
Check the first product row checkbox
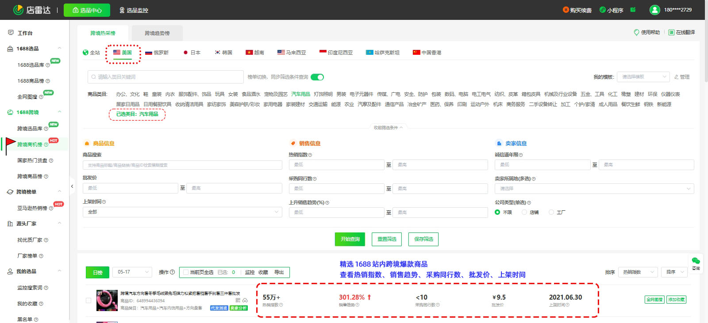(88, 300)
